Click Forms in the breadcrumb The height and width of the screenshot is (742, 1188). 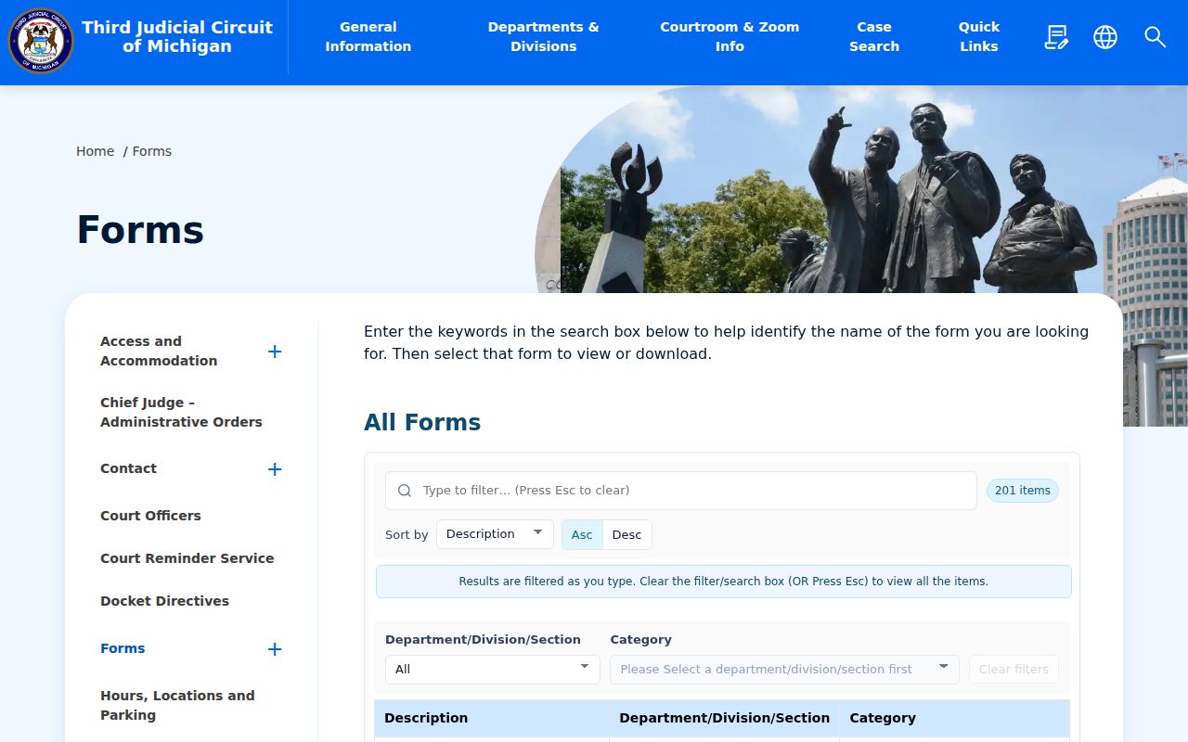(152, 151)
